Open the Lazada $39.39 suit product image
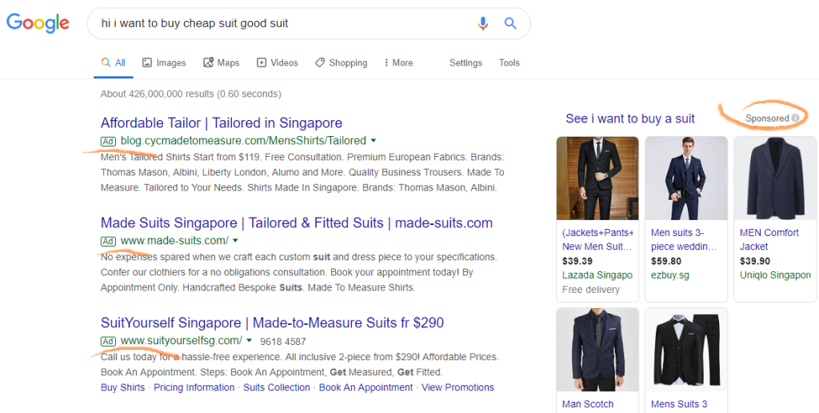This screenshot has height=413, width=819. pos(597,178)
